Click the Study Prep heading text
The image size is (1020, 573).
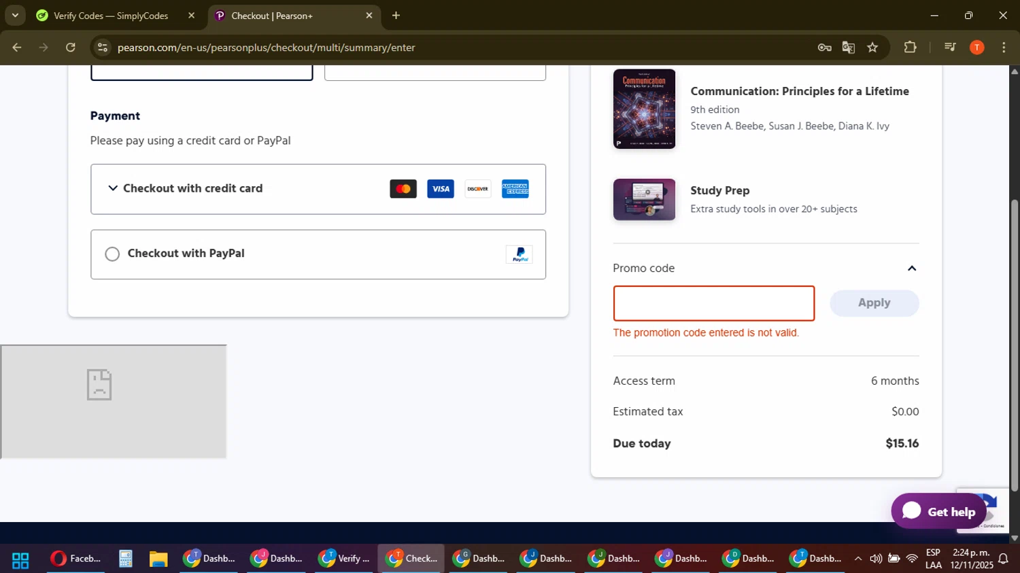[x=720, y=190]
